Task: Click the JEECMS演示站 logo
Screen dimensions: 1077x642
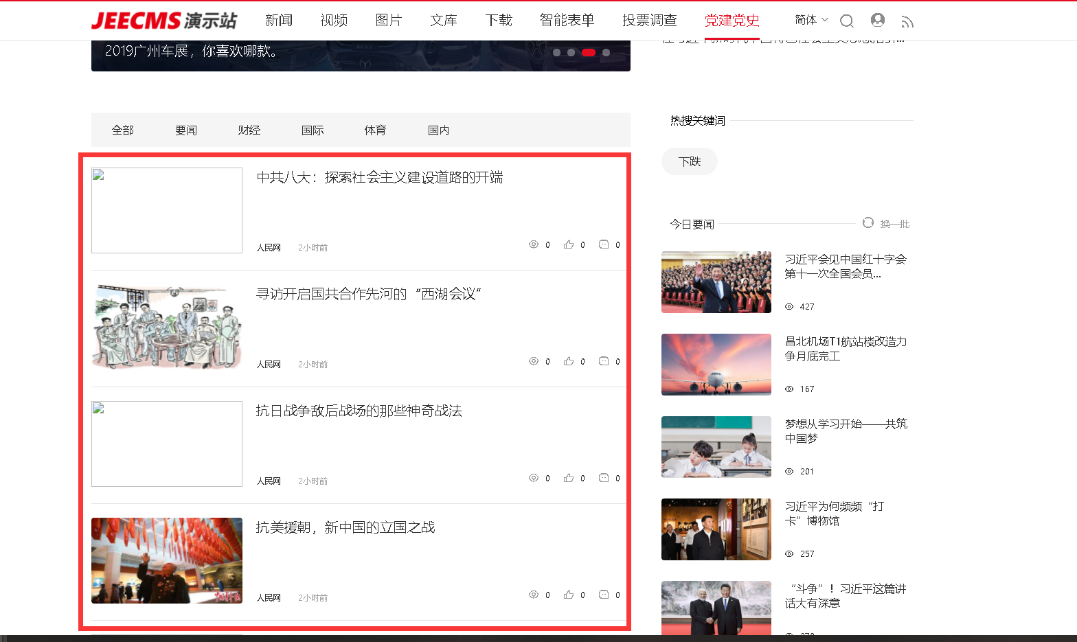Action: (164, 21)
